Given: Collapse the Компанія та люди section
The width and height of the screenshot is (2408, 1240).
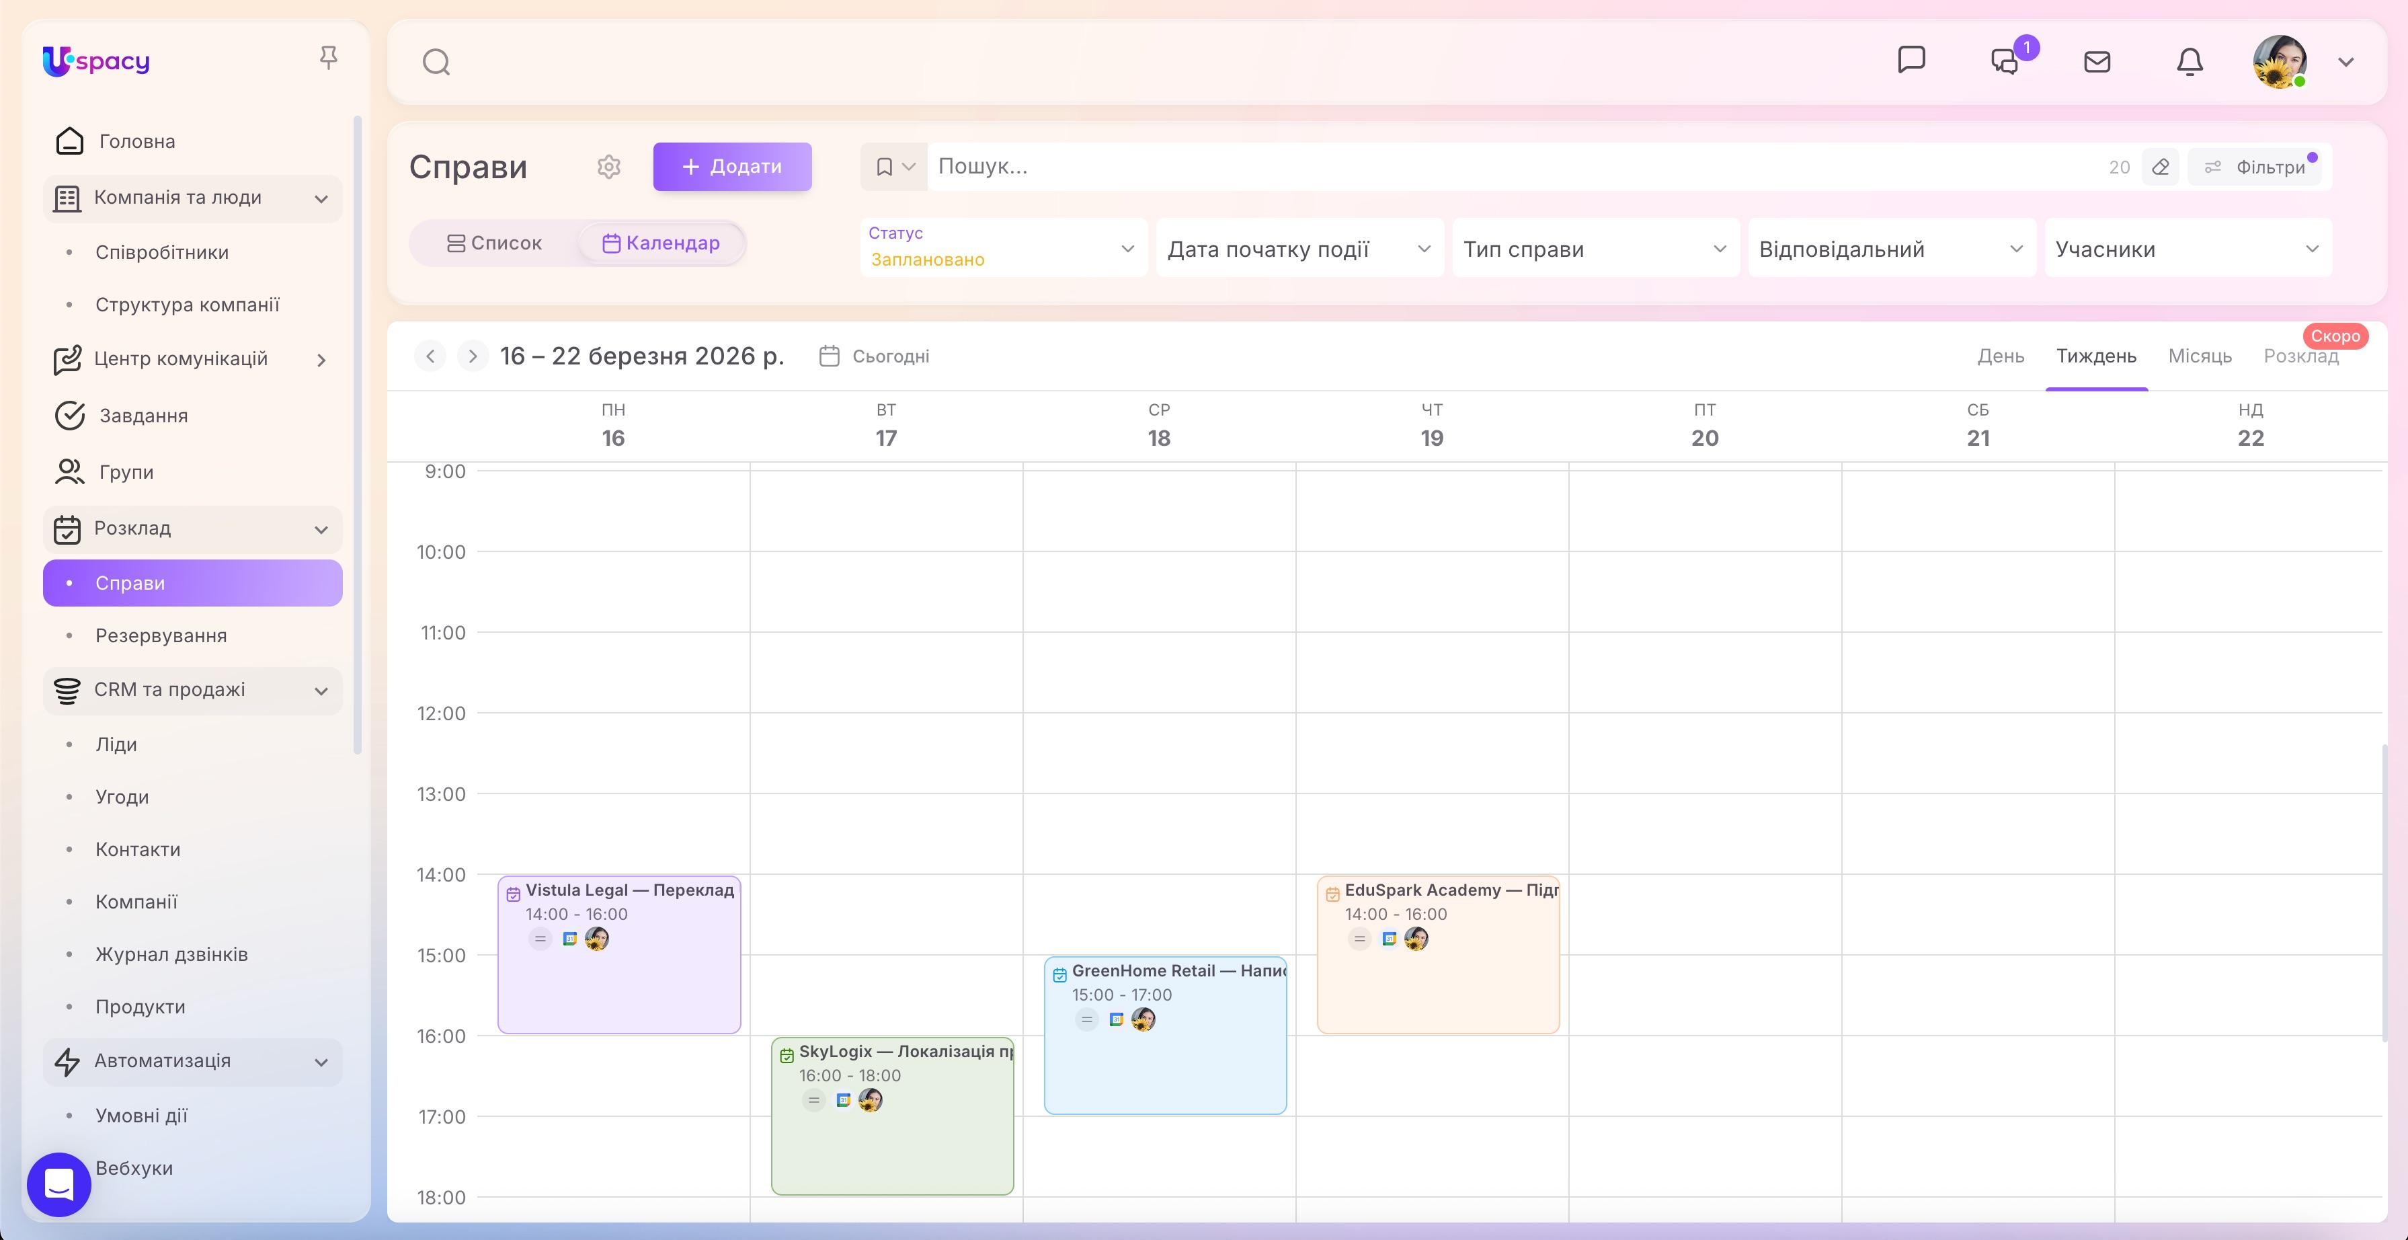Looking at the screenshot, I should pyautogui.click(x=321, y=198).
